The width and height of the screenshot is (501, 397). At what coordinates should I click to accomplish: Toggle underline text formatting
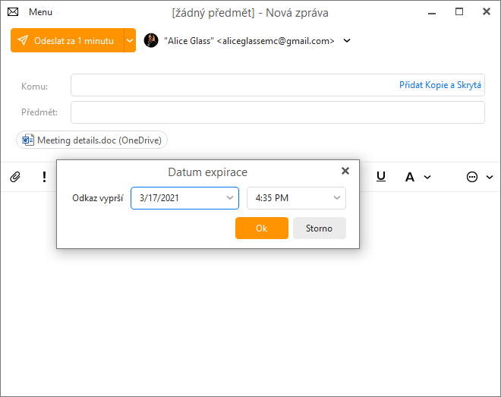tap(381, 176)
